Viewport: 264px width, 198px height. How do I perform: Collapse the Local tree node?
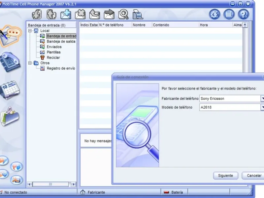[x=30, y=31]
